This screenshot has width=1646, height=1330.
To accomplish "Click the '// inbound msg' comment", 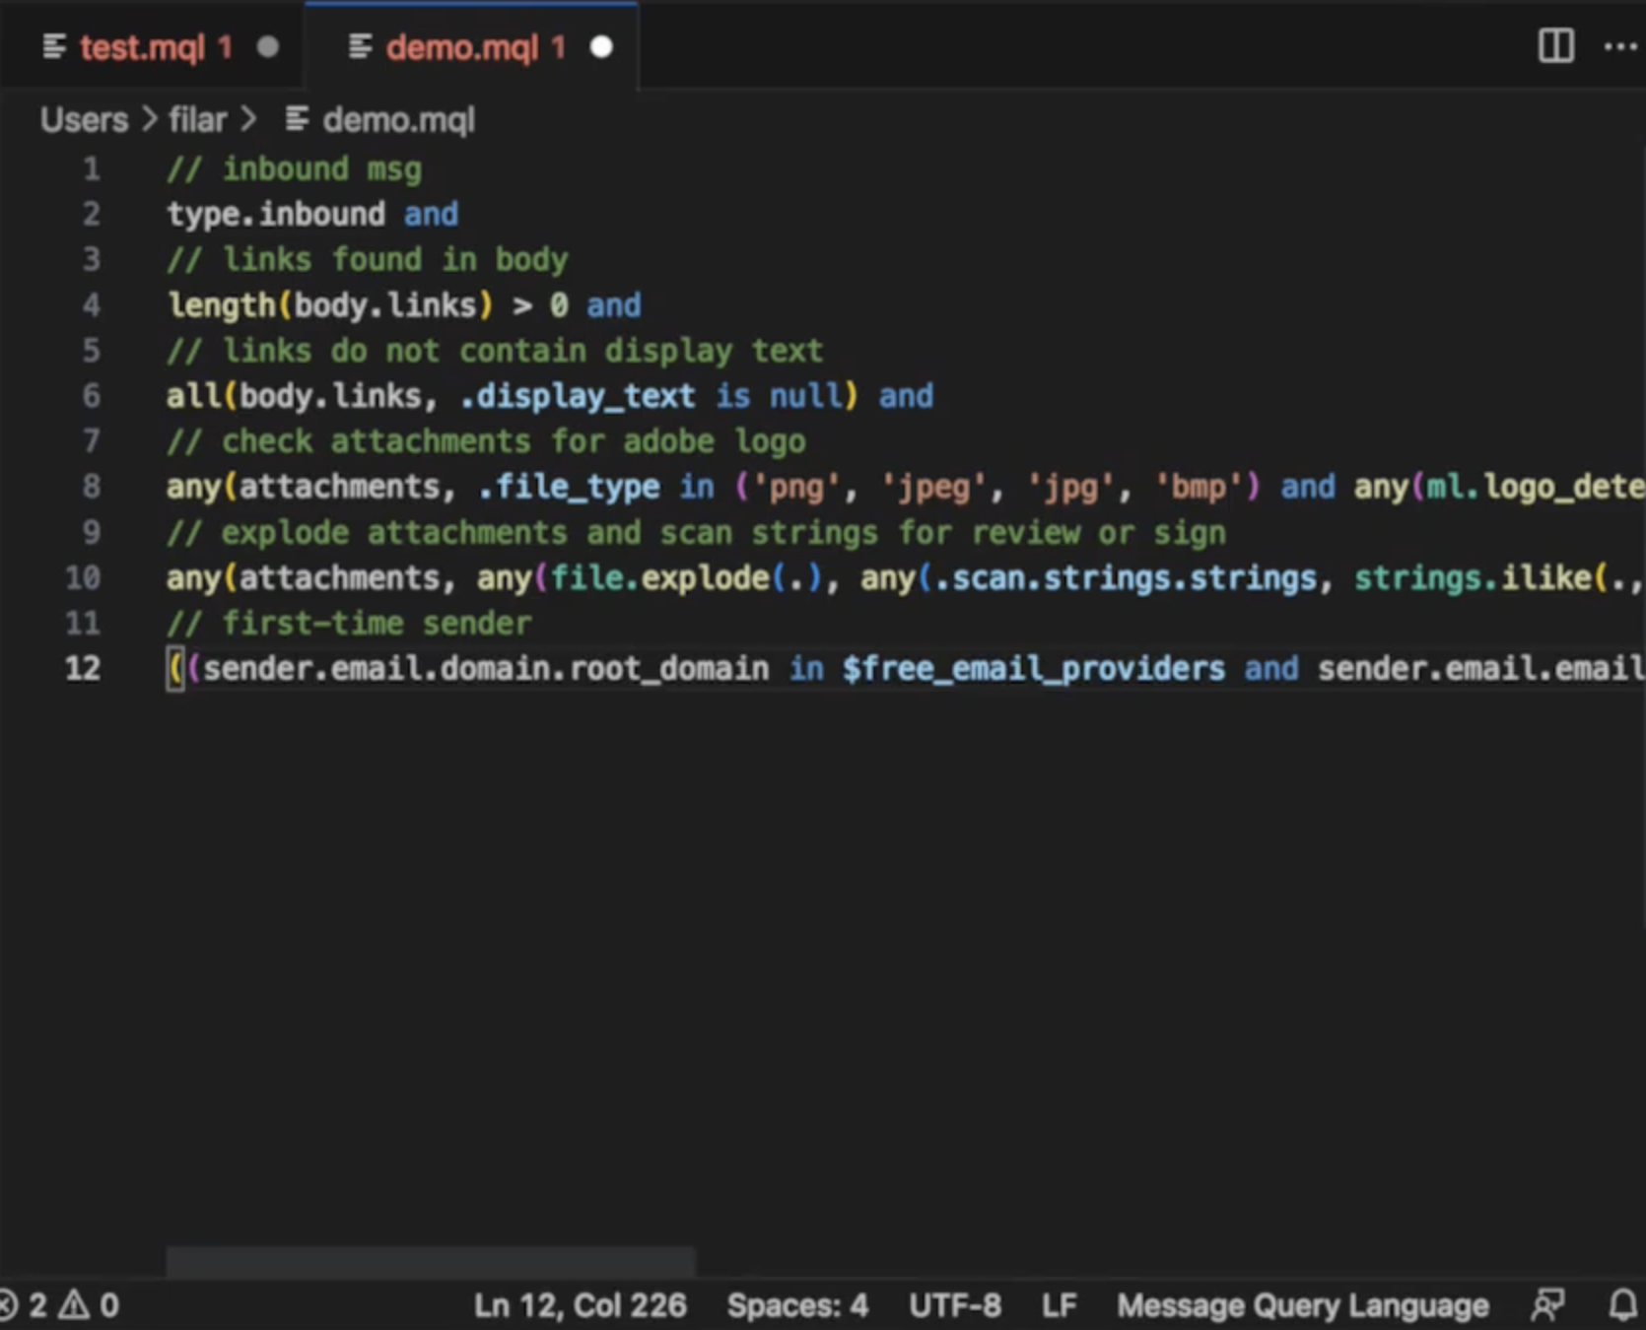I will 294,169.
